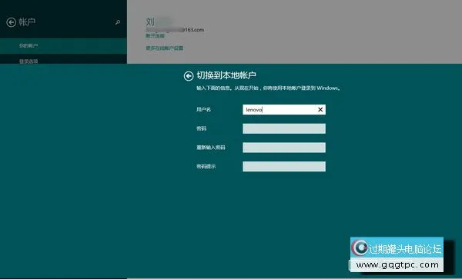The width and height of the screenshot is (462, 279).
Task: Open 登录选项 in the sidebar
Action: click(x=63, y=60)
